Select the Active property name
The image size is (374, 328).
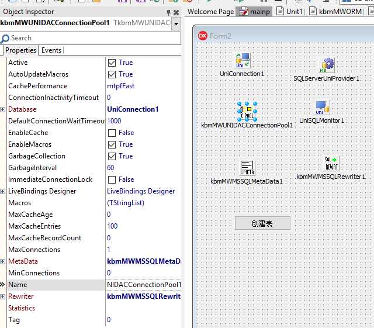click(18, 63)
